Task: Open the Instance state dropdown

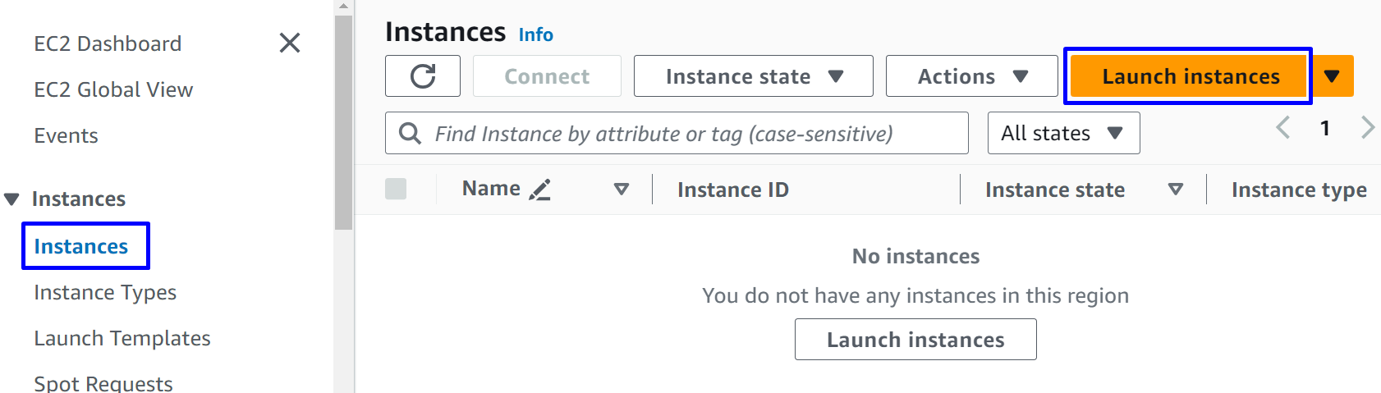Action: pos(753,76)
